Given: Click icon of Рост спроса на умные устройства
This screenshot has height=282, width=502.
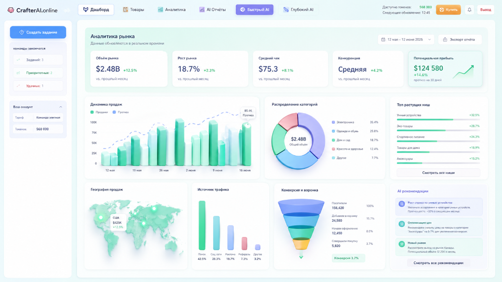Looking at the screenshot, I should (402, 204).
